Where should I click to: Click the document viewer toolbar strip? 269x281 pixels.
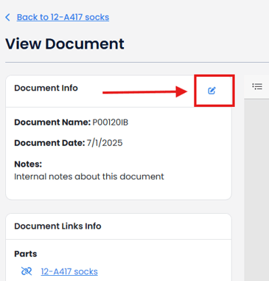coord(256,87)
